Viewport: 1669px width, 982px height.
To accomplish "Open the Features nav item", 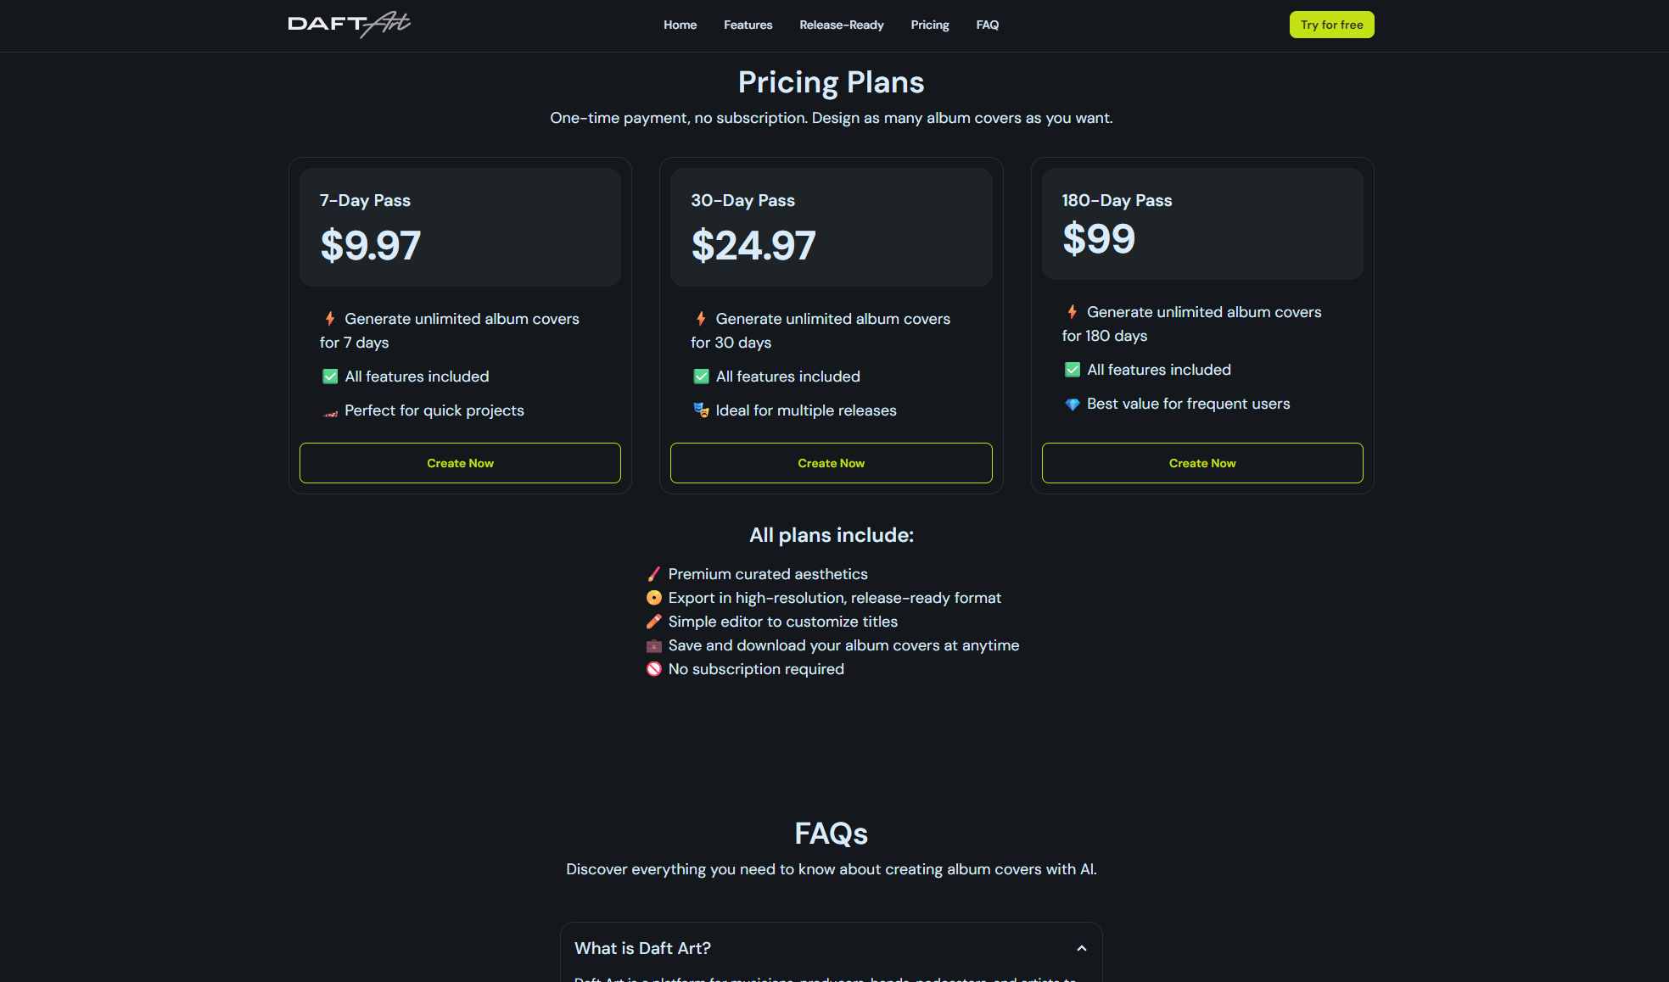I will tap(748, 25).
